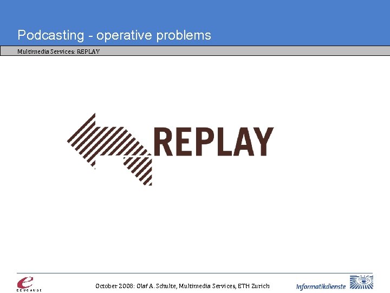This screenshot has height=293, width=390.
Task: Click the slide title "Podcasting - operative problems"
Action: 114,35
